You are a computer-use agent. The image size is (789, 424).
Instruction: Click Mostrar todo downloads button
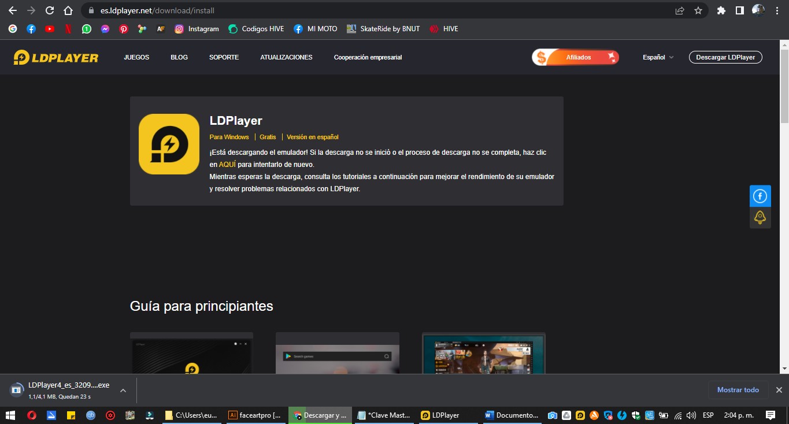(738, 390)
